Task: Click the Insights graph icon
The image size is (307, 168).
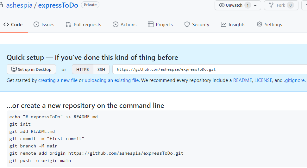Action: 223,24
